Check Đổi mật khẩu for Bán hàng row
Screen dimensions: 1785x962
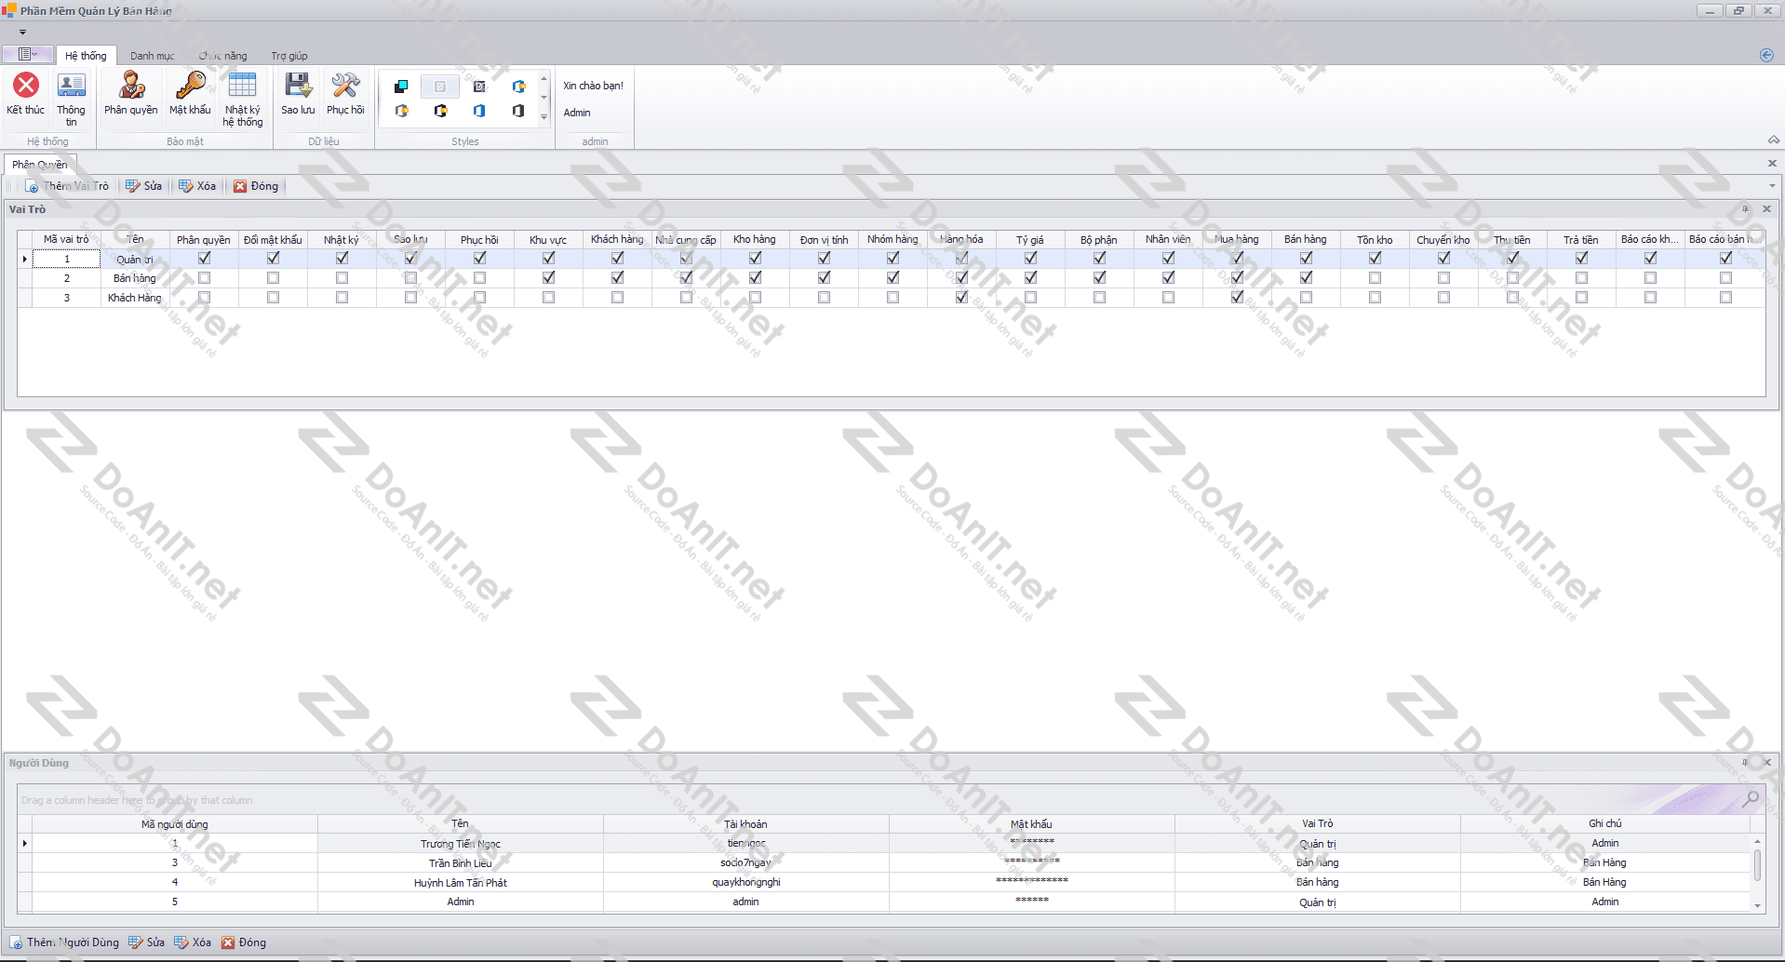pos(273,278)
